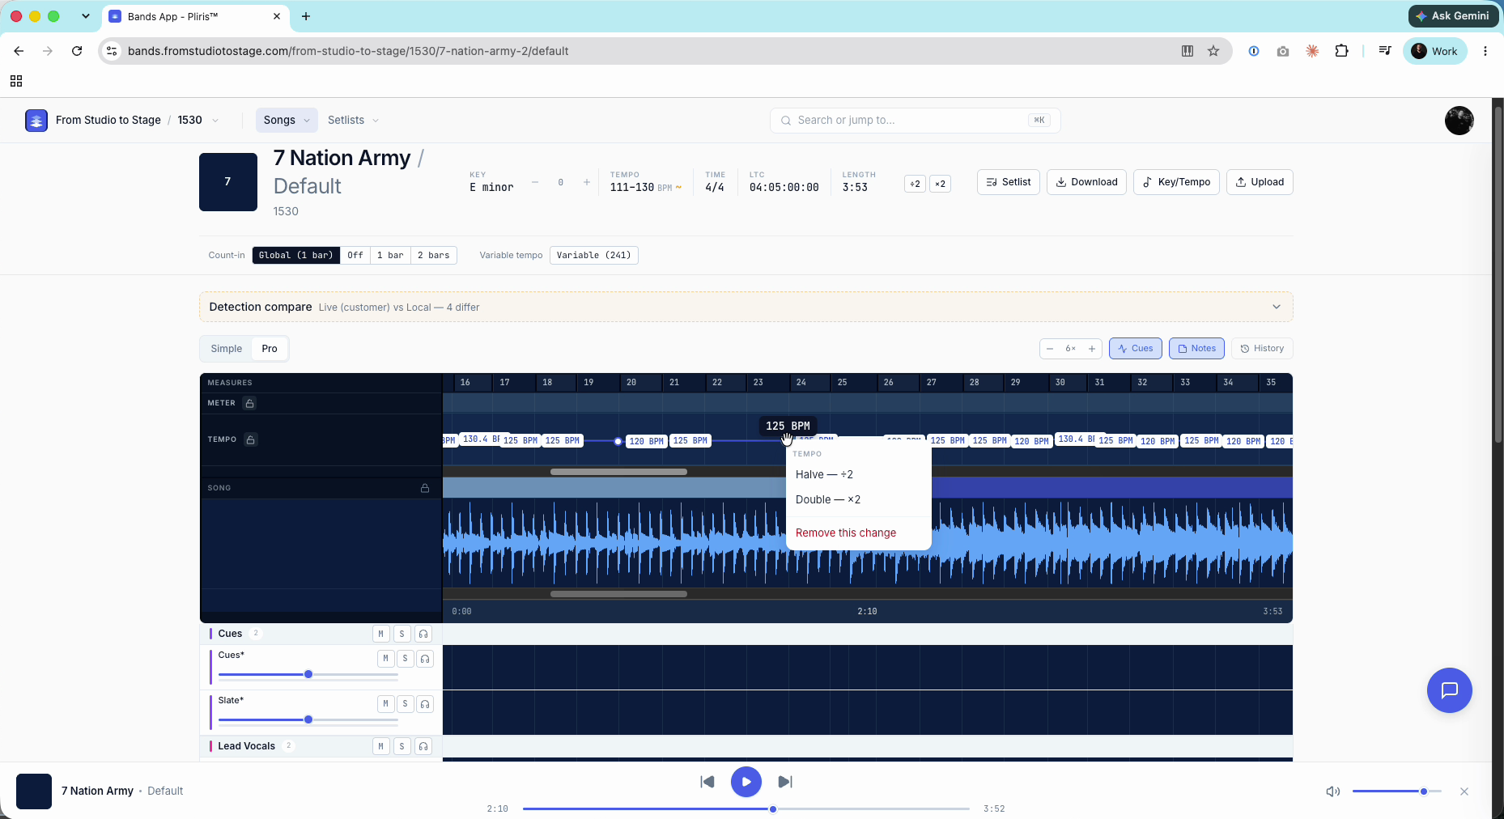
Task: Listen to the Cues group via headphones icon
Action: [x=423, y=634]
